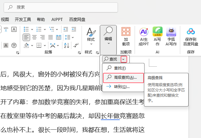The image size is (201, 138).
Task: Select 转到(G)... menu entry
Action: coord(123,87)
